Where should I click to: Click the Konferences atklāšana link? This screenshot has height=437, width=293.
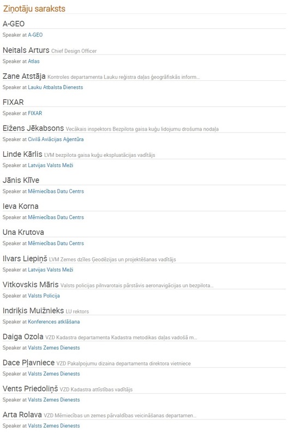53,322
